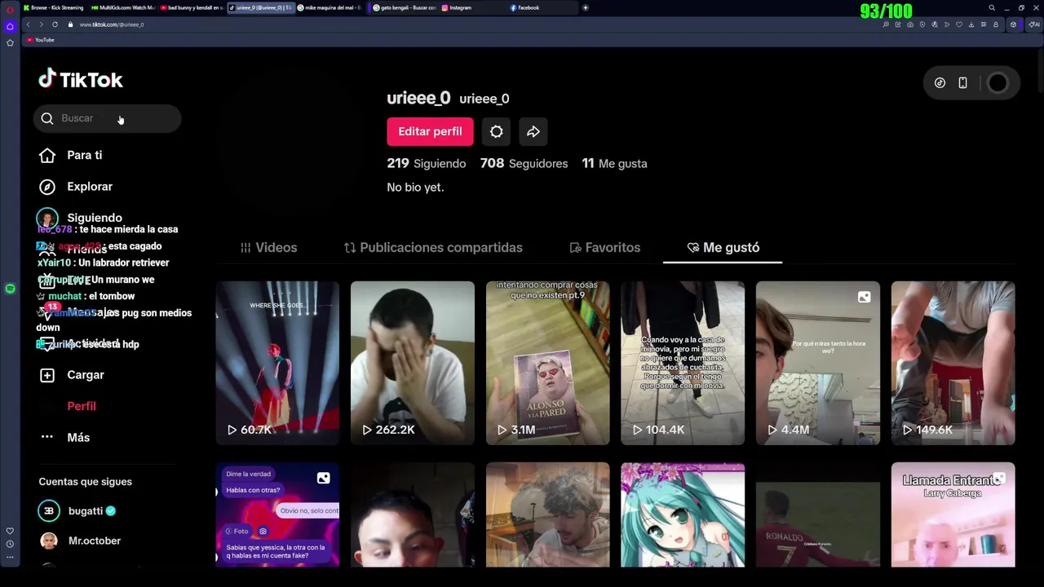Select the Me gustó tab

[723, 247]
